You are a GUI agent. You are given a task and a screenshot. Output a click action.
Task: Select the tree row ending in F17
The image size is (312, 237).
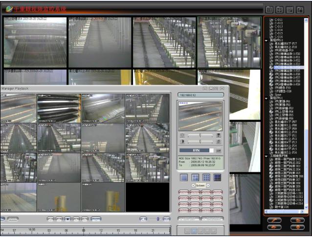pos(286,43)
